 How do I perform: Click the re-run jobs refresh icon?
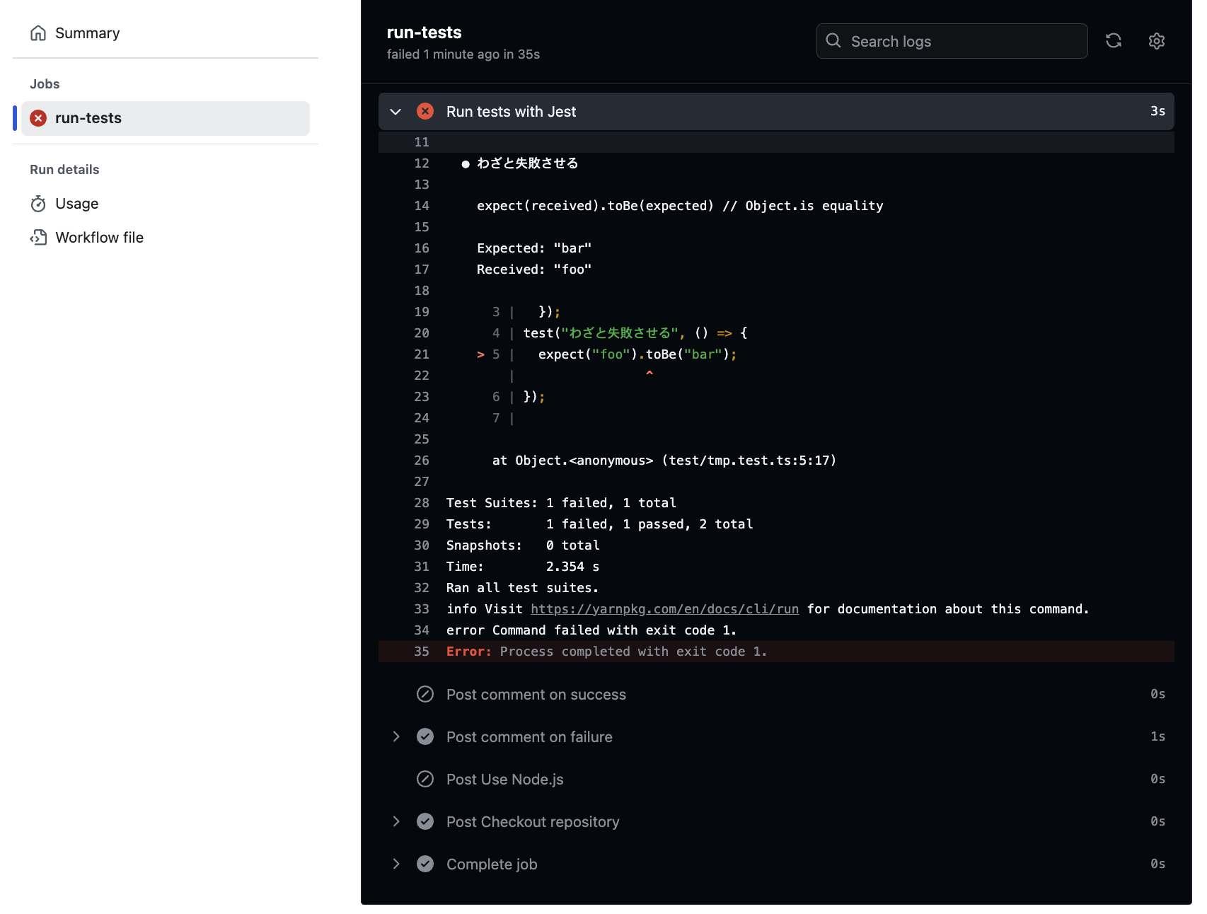[x=1114, y=41]
